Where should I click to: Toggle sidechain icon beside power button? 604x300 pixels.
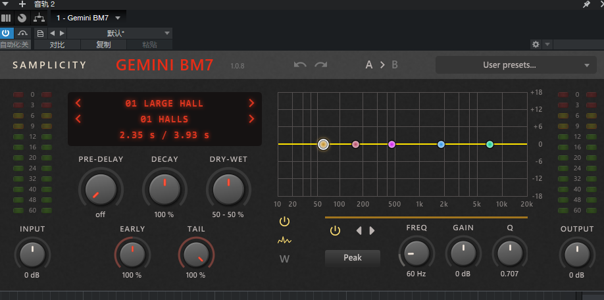click(x=24, y=33)
